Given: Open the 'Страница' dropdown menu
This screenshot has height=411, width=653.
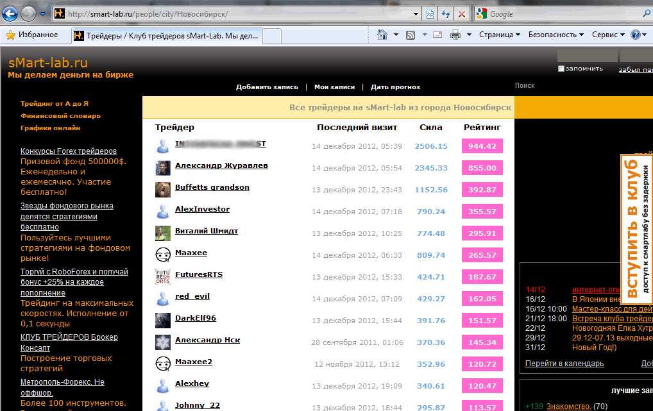Looking at the screenshot, I should coord(500,35).
